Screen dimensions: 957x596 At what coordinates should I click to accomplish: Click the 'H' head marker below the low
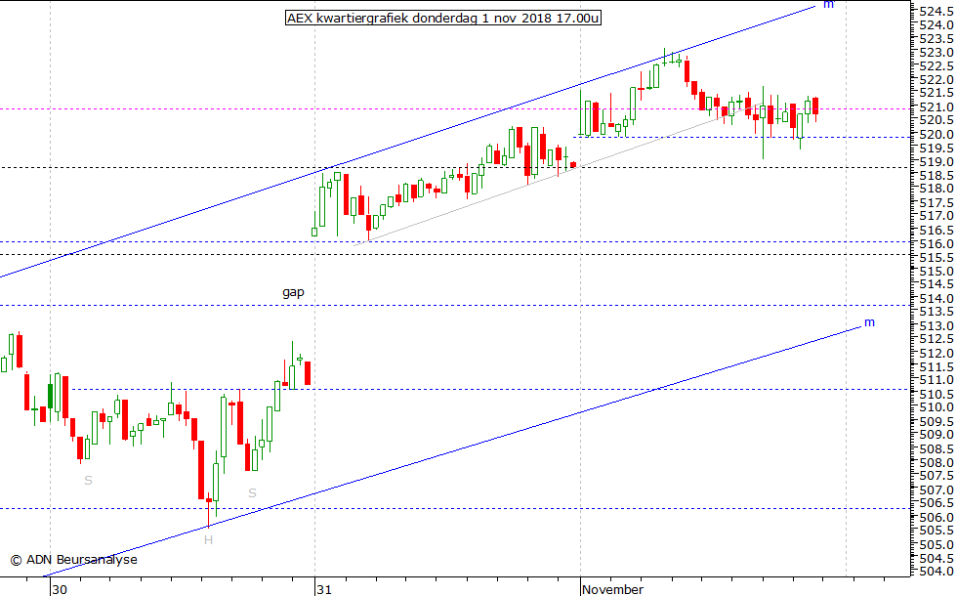click(208, 539)
